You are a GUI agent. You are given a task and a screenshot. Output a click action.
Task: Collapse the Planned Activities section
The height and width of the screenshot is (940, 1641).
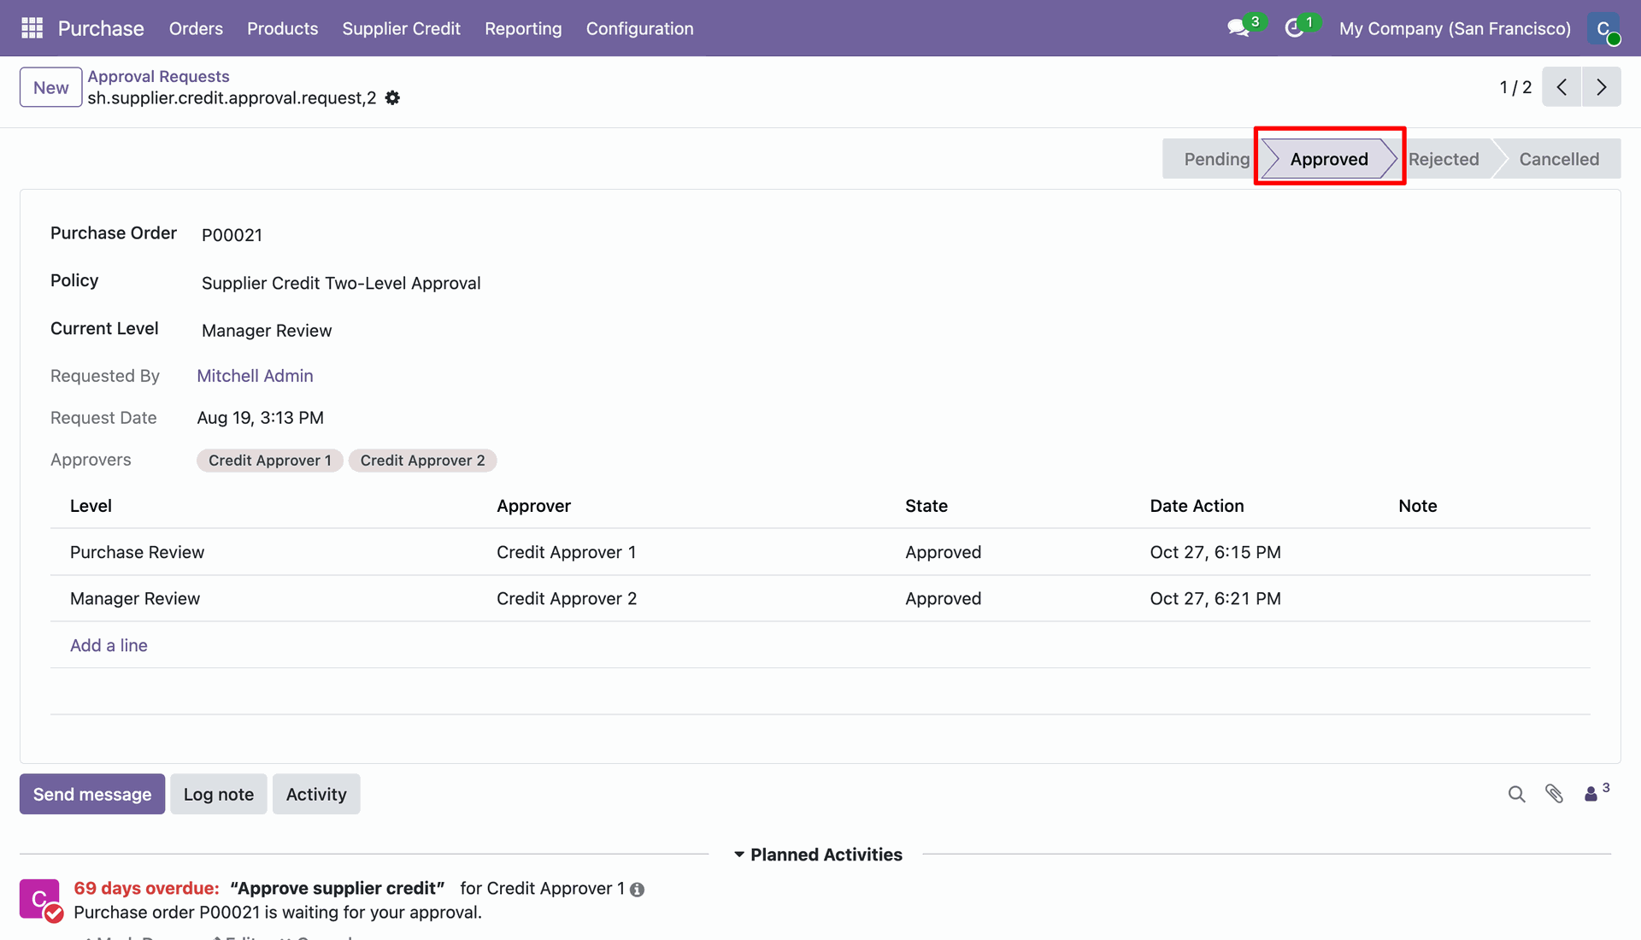coord(817,855)
